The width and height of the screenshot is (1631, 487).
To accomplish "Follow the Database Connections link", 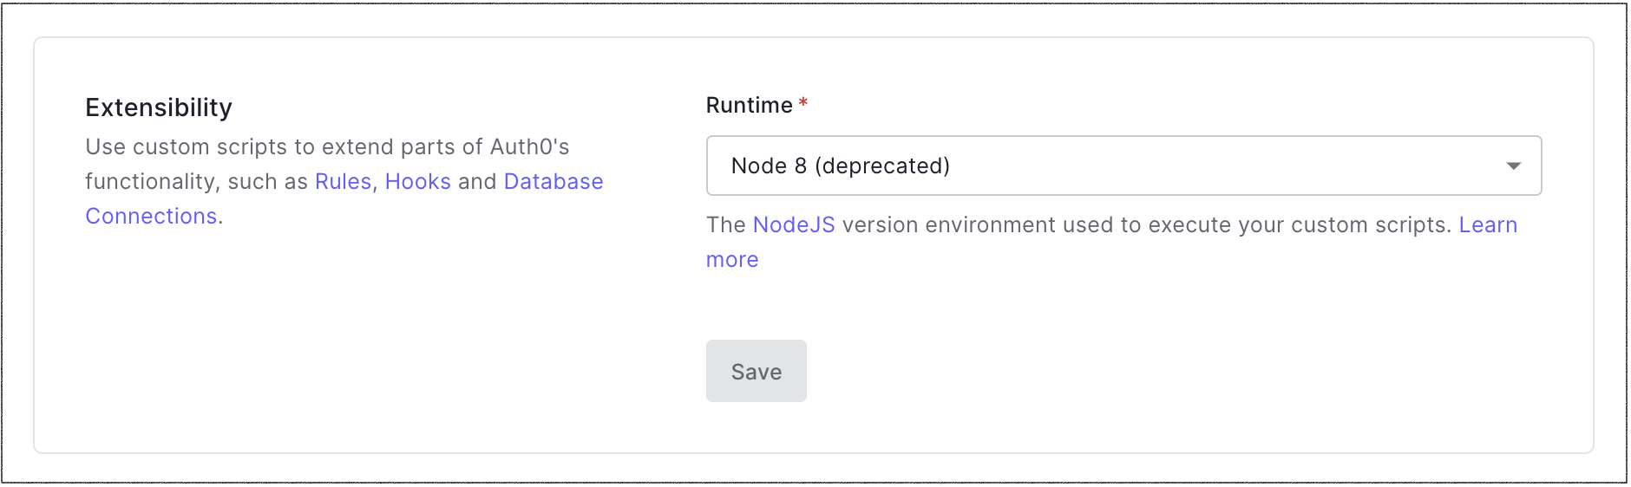I will point(553,182).
